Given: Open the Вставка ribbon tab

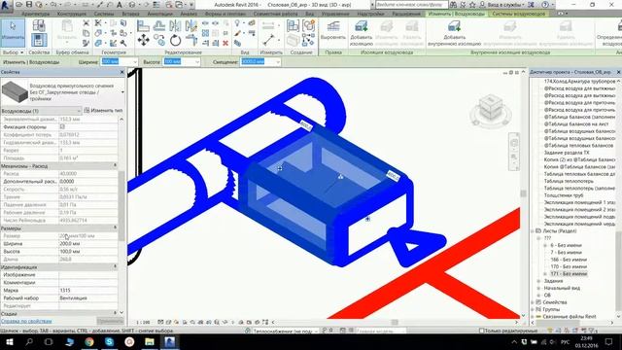Looking at the screenshot, I should pos(130,14).
